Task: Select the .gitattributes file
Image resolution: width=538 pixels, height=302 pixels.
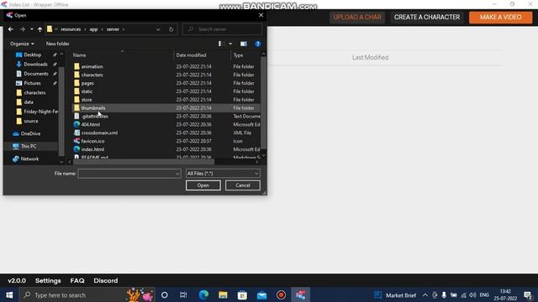Action: coord(95,117)
